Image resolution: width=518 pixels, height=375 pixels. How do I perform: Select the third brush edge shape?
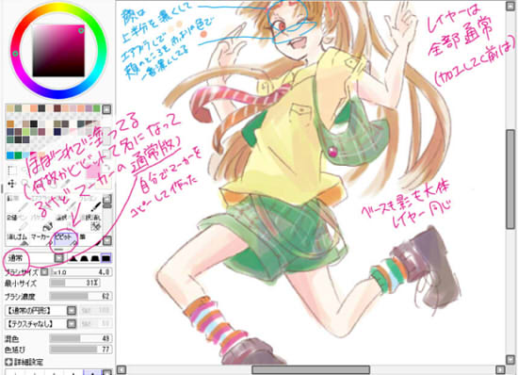pos(95,258)
